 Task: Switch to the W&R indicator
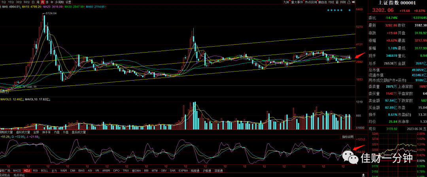63,171
